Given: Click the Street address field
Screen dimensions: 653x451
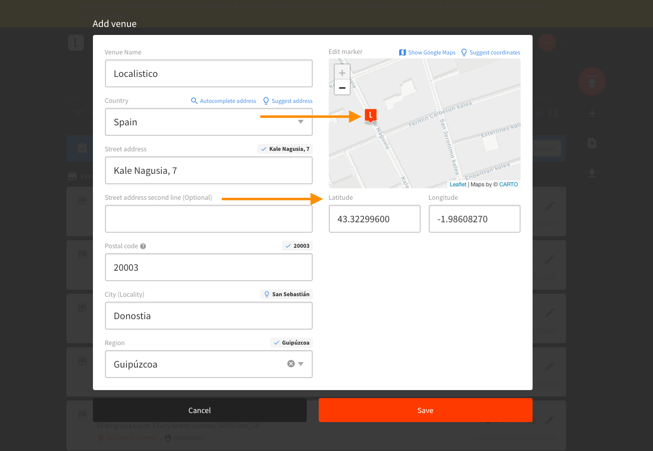Looking at the screenshot, I should [x=208, y=170].
